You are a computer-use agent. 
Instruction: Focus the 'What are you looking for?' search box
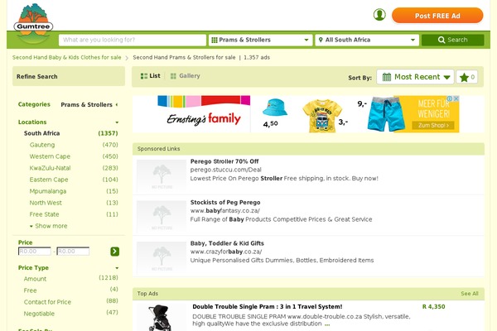133,40
